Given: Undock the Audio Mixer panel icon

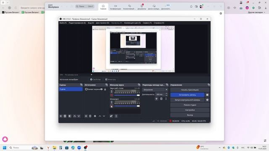Looking at the screenshot, I should [139, 85].
